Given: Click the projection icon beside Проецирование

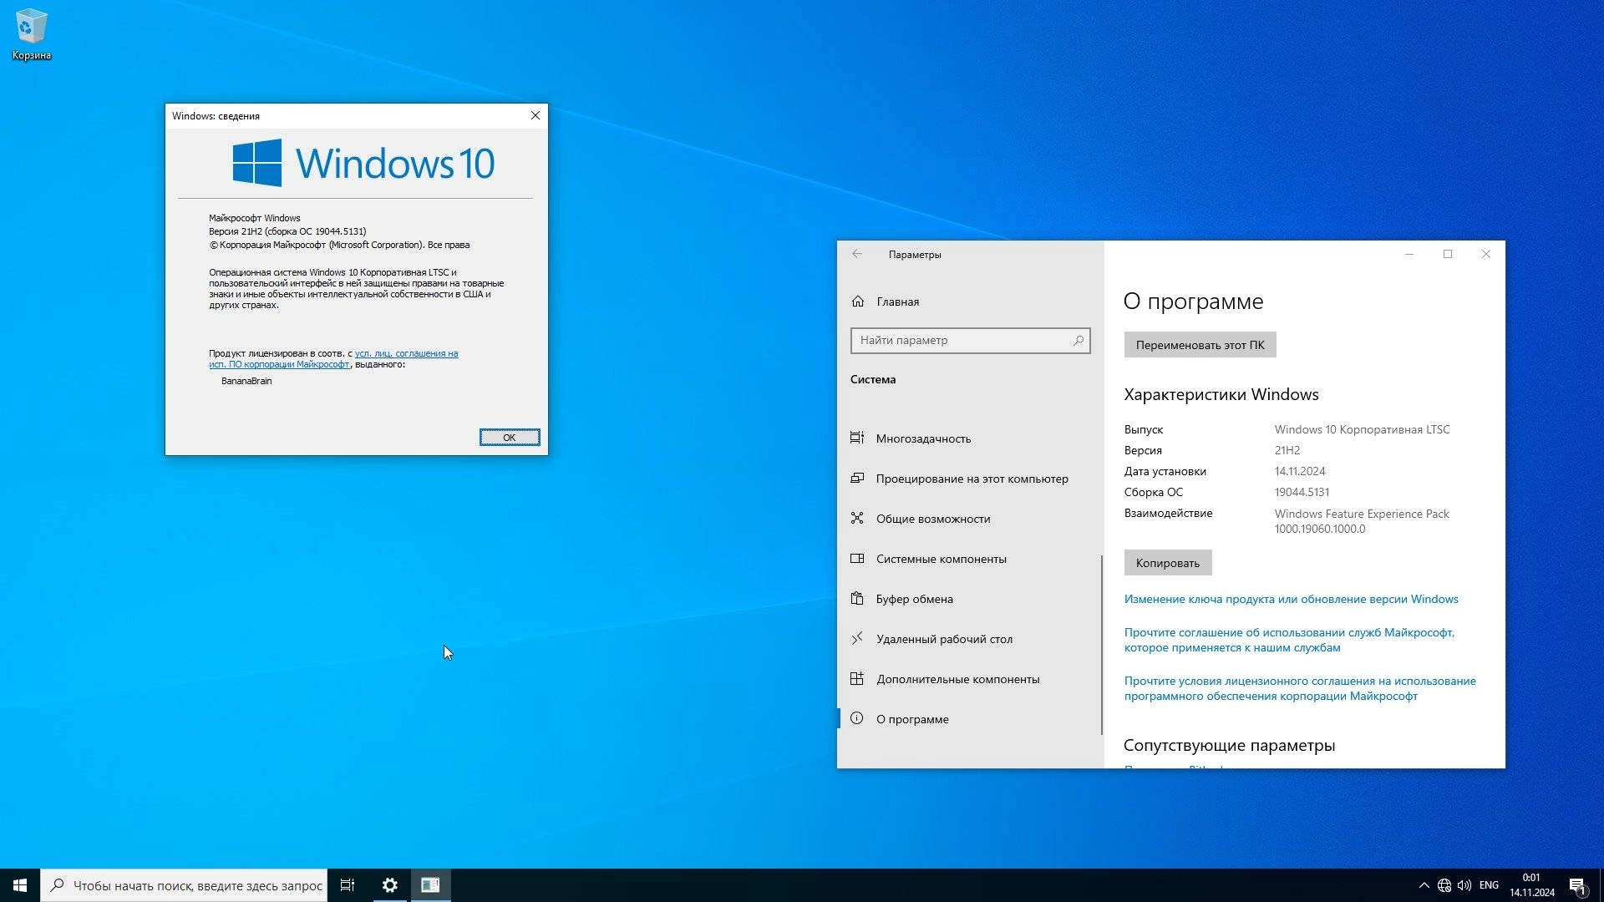Looking at the screenshot, I should (x=857, y=478).
